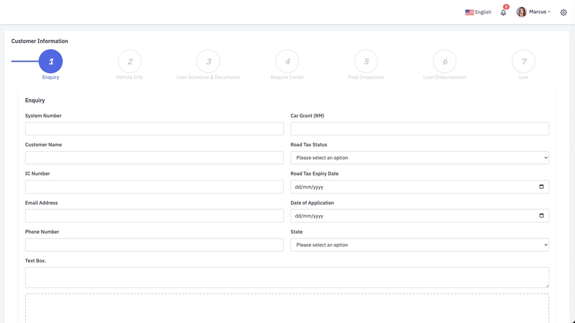Go to step 6 Loan Disbursement

tap(445, 61)
